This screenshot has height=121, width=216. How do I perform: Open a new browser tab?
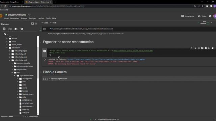(x=55, y=2)
